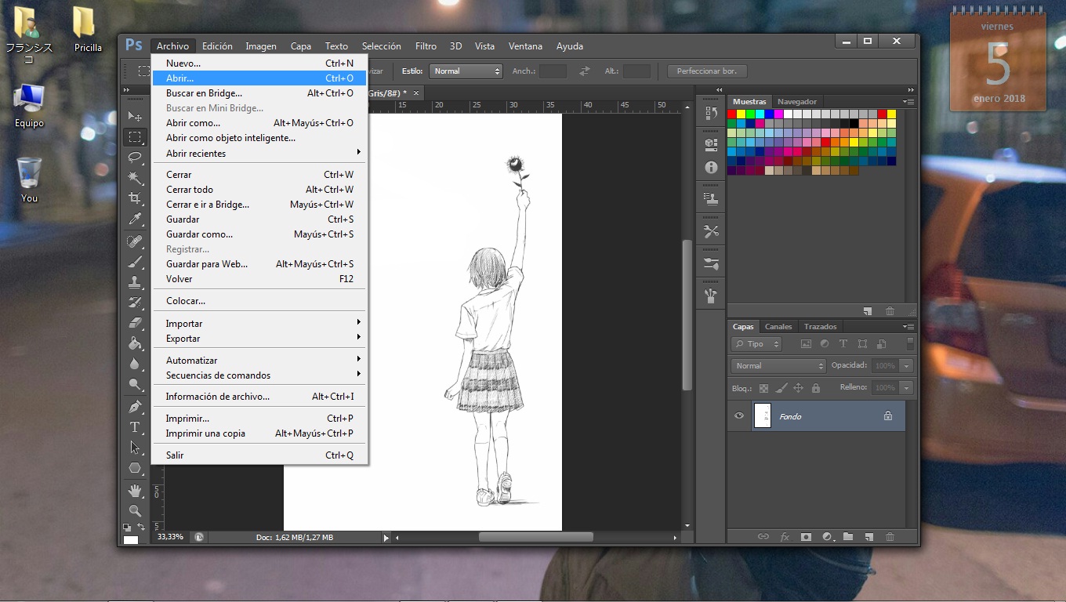
Task: Select the Healing Brush tool
Action: (135, 241)
